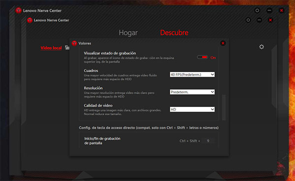The width and height of the screenshot is (295, 181).
Task: Open the Calidad de video dropdown
Action: tap(192, 109)
